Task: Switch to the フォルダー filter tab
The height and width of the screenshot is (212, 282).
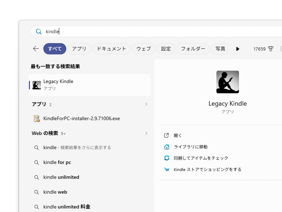Action: click(x=193, y=49)
